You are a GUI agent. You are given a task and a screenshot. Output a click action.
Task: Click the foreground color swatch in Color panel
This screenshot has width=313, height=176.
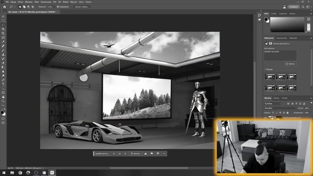(266, 20)
